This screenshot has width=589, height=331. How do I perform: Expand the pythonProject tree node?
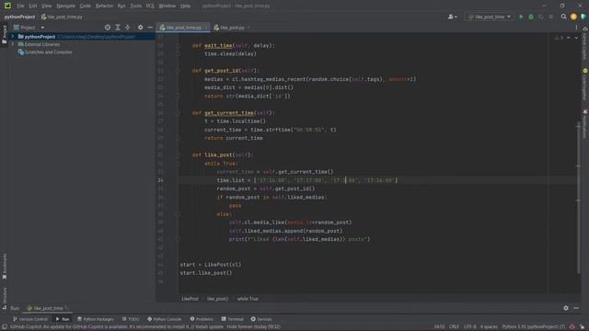click(x=12, y=37)
